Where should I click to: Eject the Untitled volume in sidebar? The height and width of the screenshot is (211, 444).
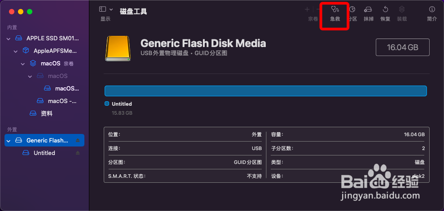click(x=78, y=153)
